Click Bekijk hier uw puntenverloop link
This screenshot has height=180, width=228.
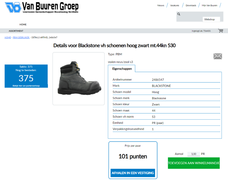point(26,86)
